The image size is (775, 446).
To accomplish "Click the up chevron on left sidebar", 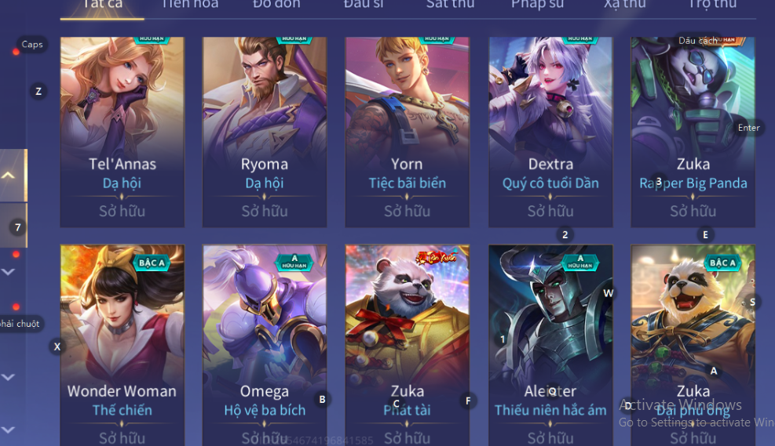I will click(9, 175).
